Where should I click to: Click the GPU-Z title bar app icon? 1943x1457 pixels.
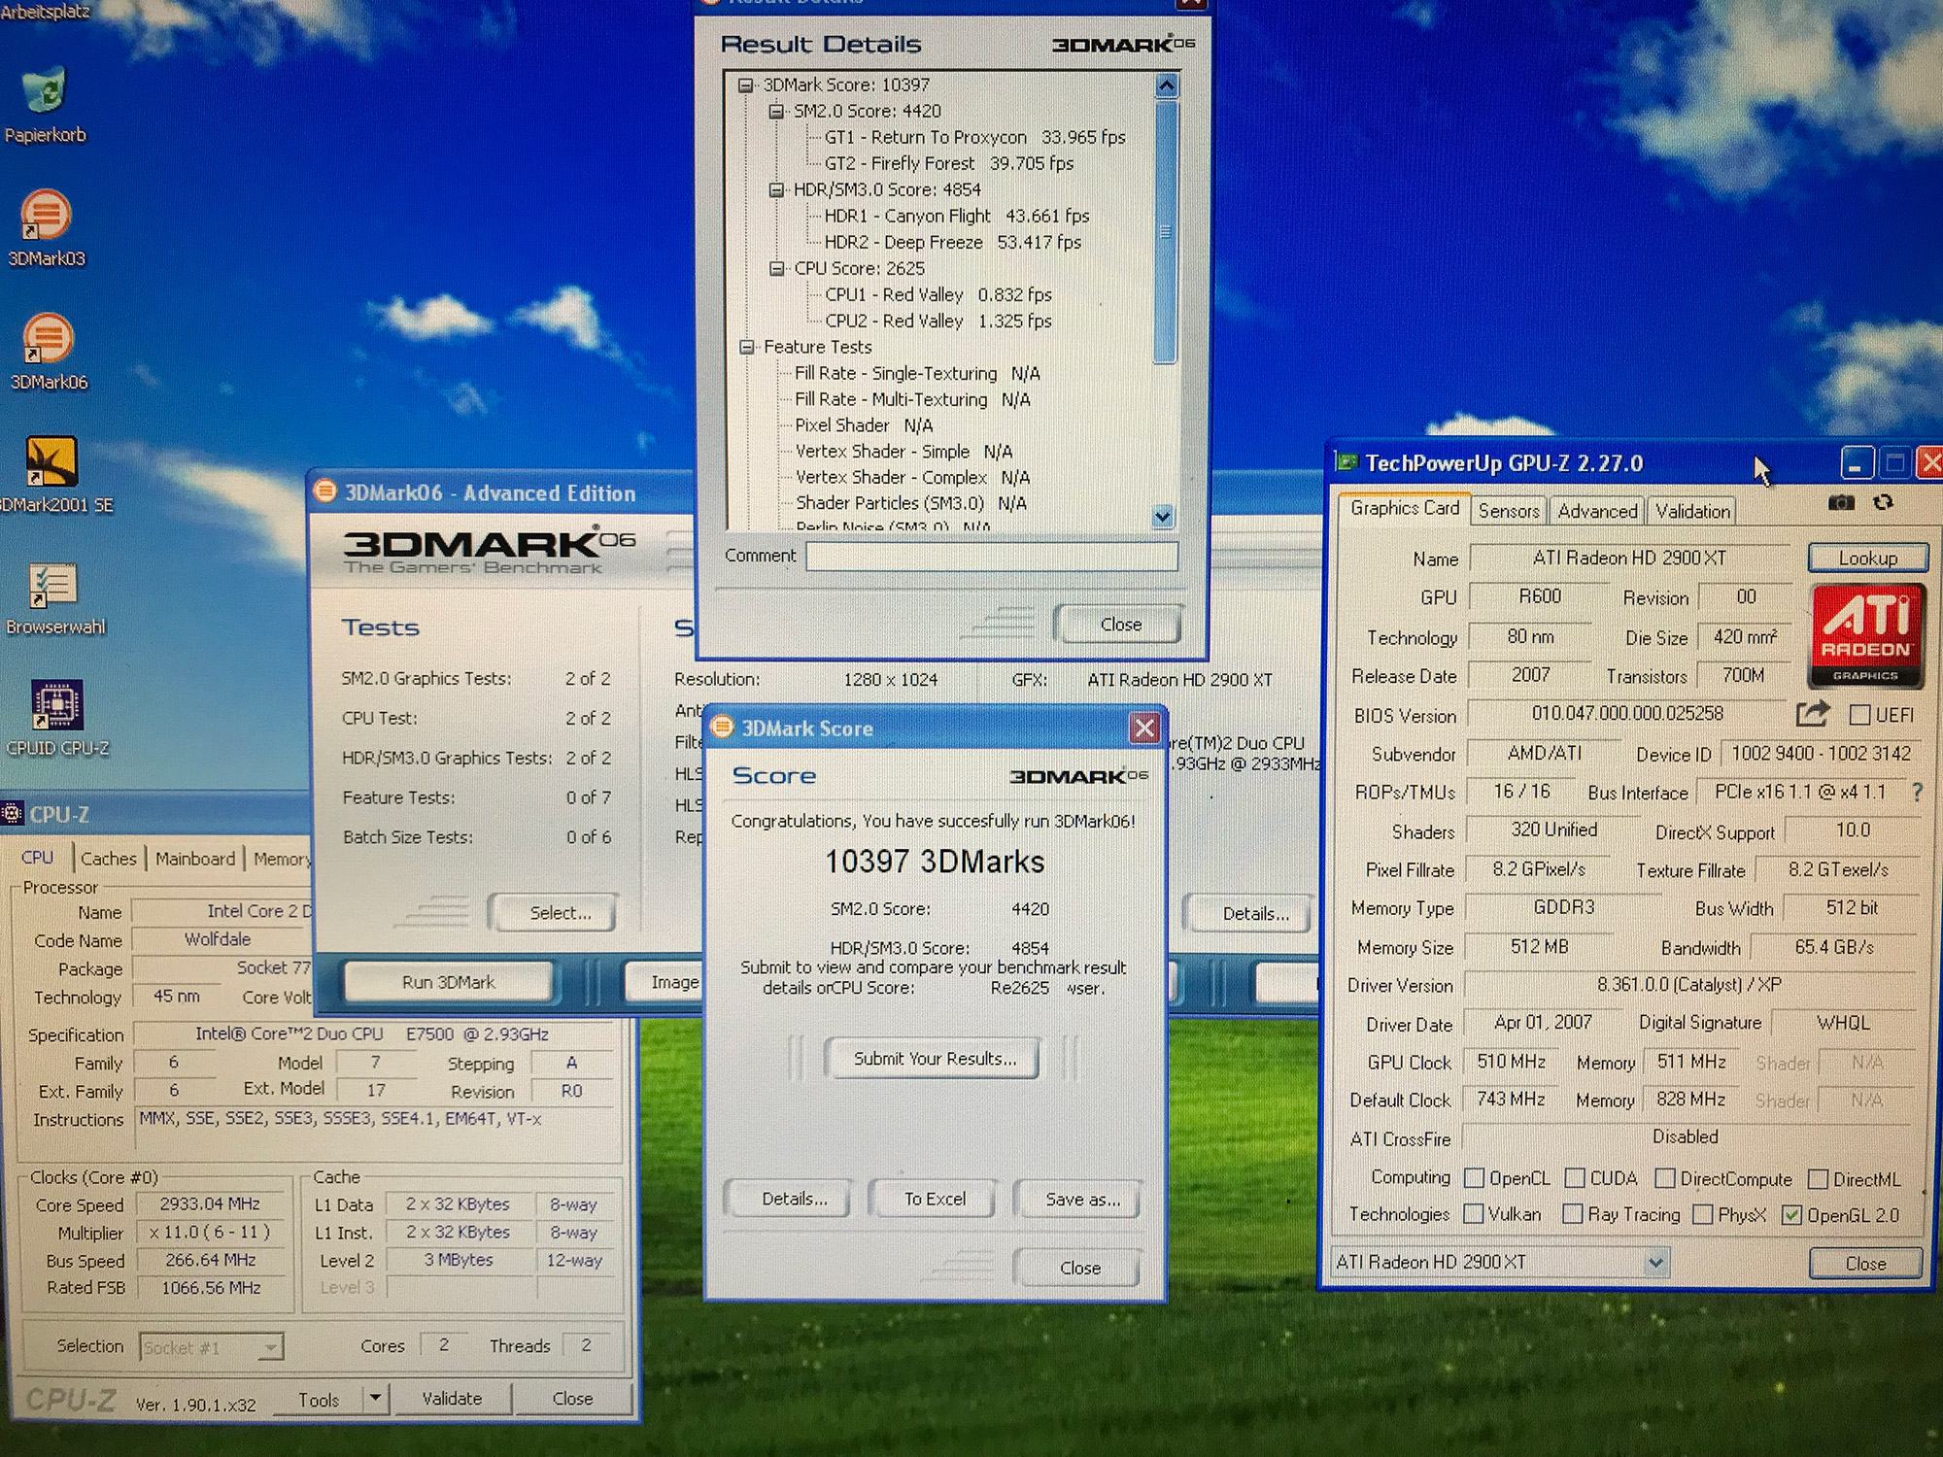(1346, 462)
